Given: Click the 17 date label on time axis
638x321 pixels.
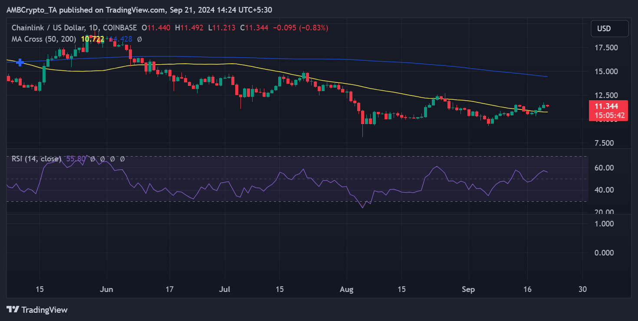Looking at the screenshot, I should tap(170, 289).
